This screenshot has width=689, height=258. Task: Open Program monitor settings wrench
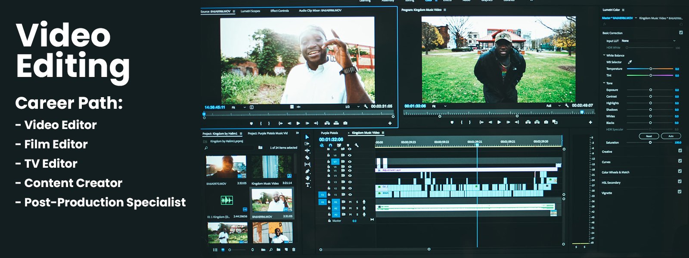pos(567,106)
